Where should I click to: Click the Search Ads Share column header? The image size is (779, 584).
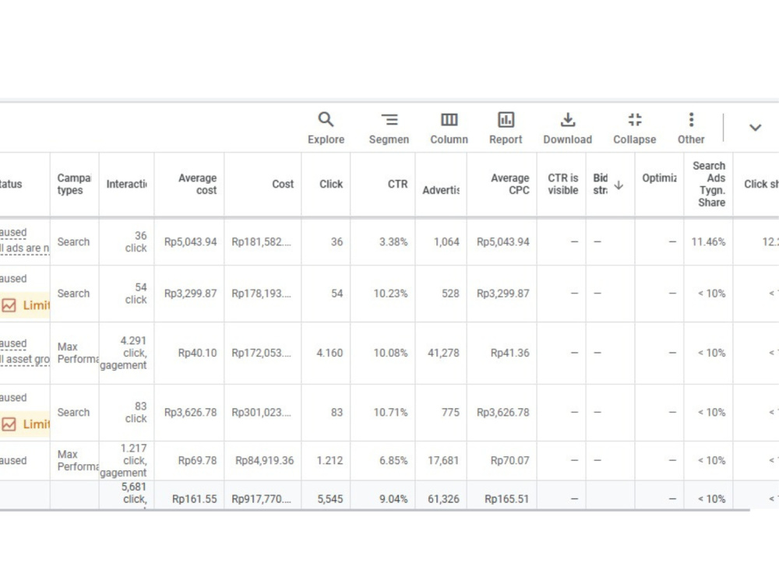pos(709,185)
